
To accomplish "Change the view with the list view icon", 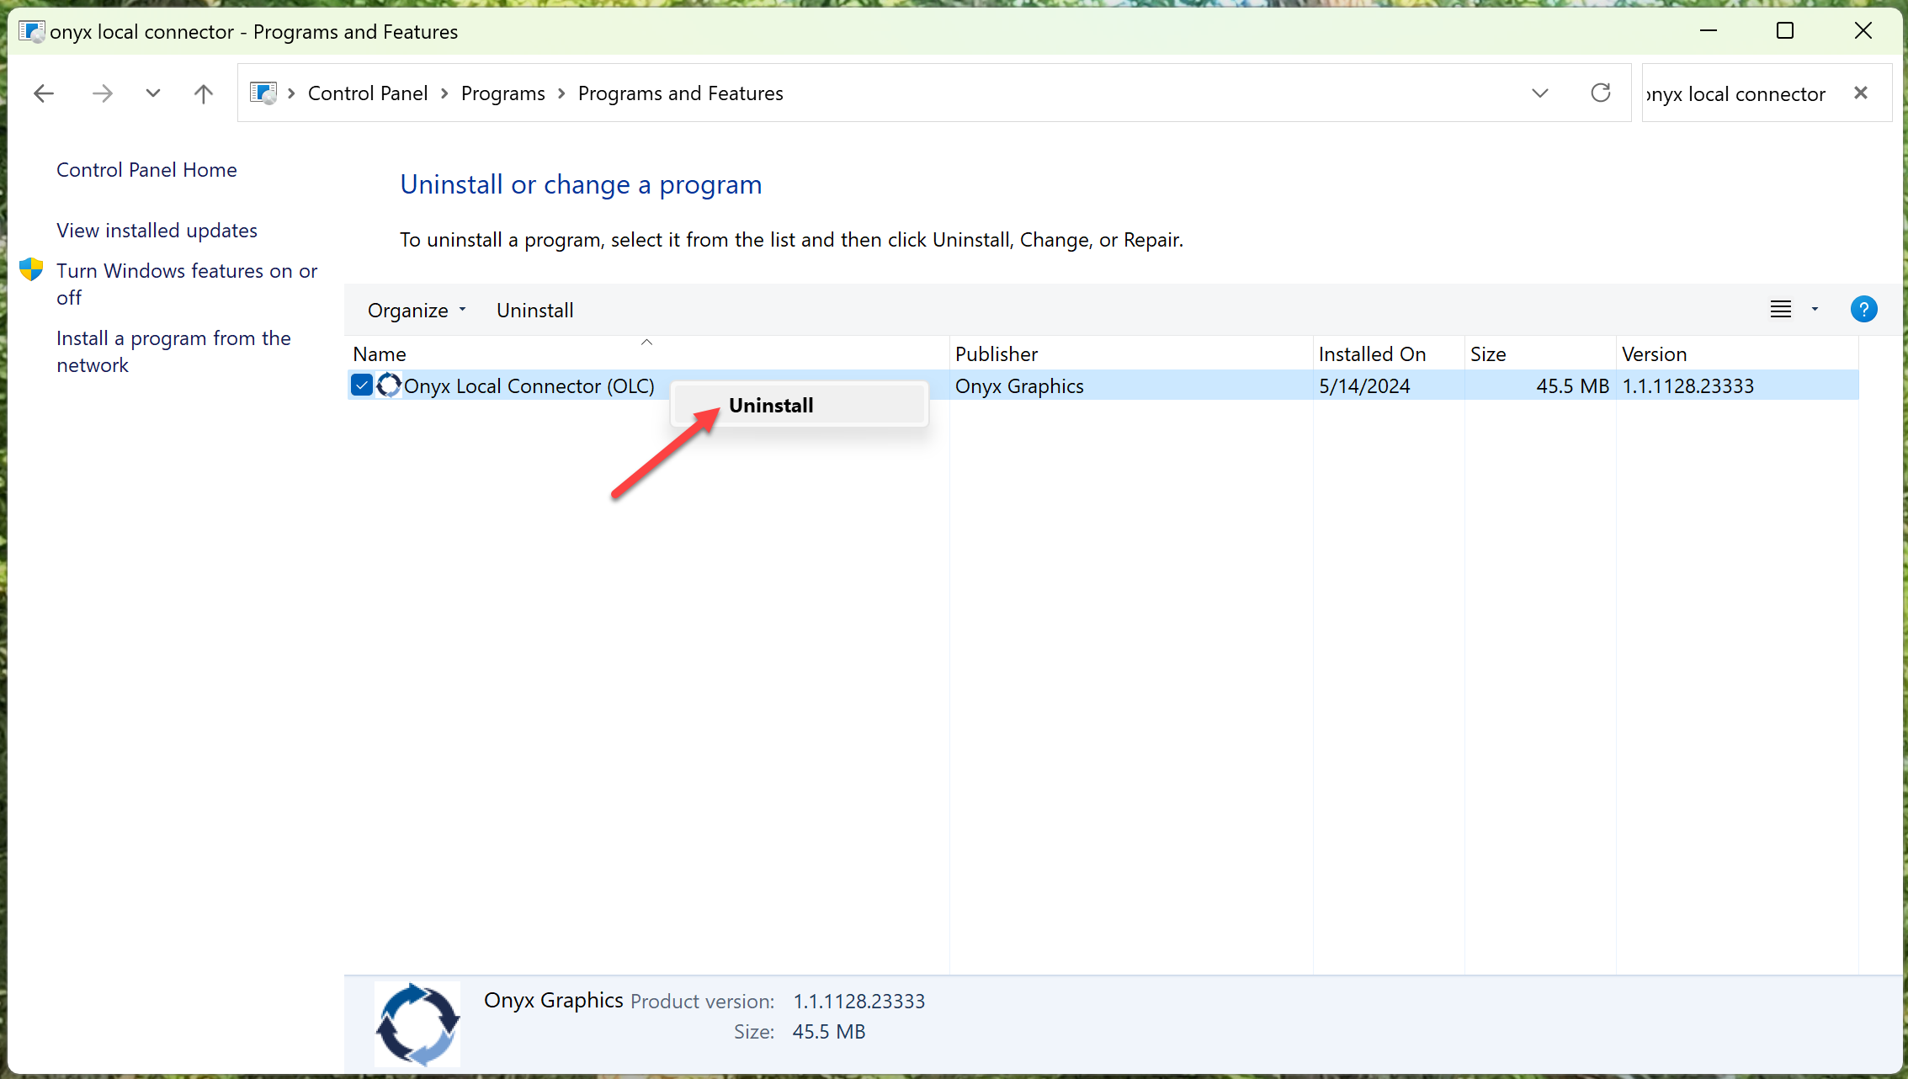I will pyautogui.click(x=1780, y=310).
